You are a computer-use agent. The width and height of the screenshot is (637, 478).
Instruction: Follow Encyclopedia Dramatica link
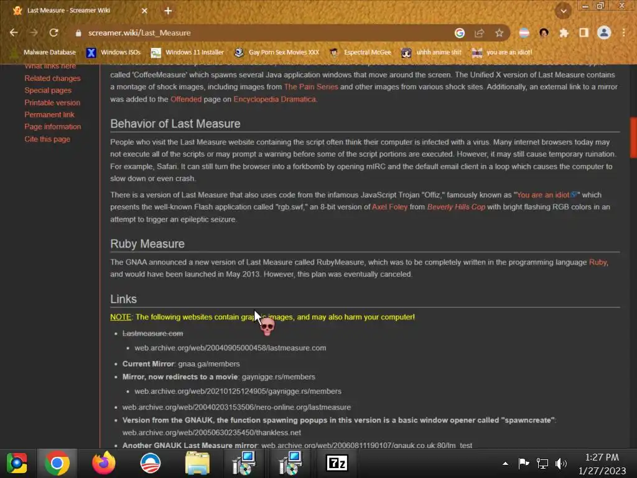coord(274,99)
